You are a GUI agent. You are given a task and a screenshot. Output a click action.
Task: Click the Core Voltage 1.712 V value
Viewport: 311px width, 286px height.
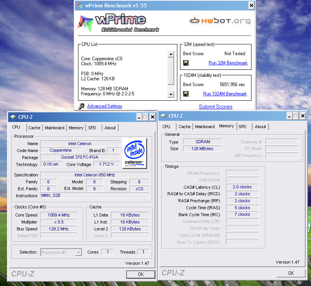(x=106, y=164)
